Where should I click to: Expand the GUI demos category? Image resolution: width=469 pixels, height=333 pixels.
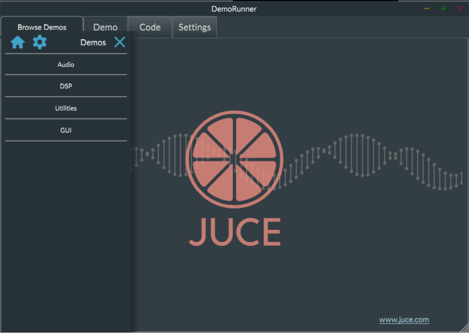(x=66, y=130)
